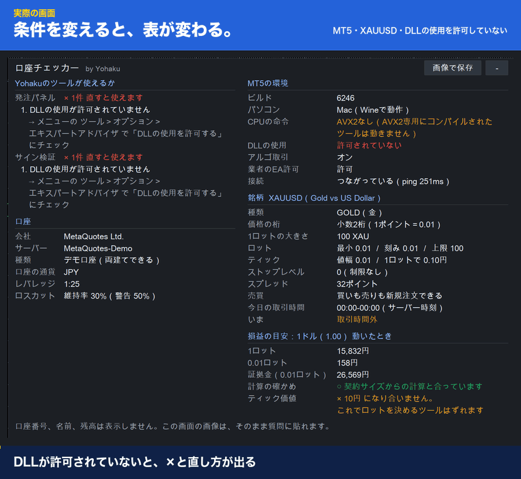Click the '100 XAU' lot size value
This screenshot has width=521, height=479.
[x=353, y=237]
